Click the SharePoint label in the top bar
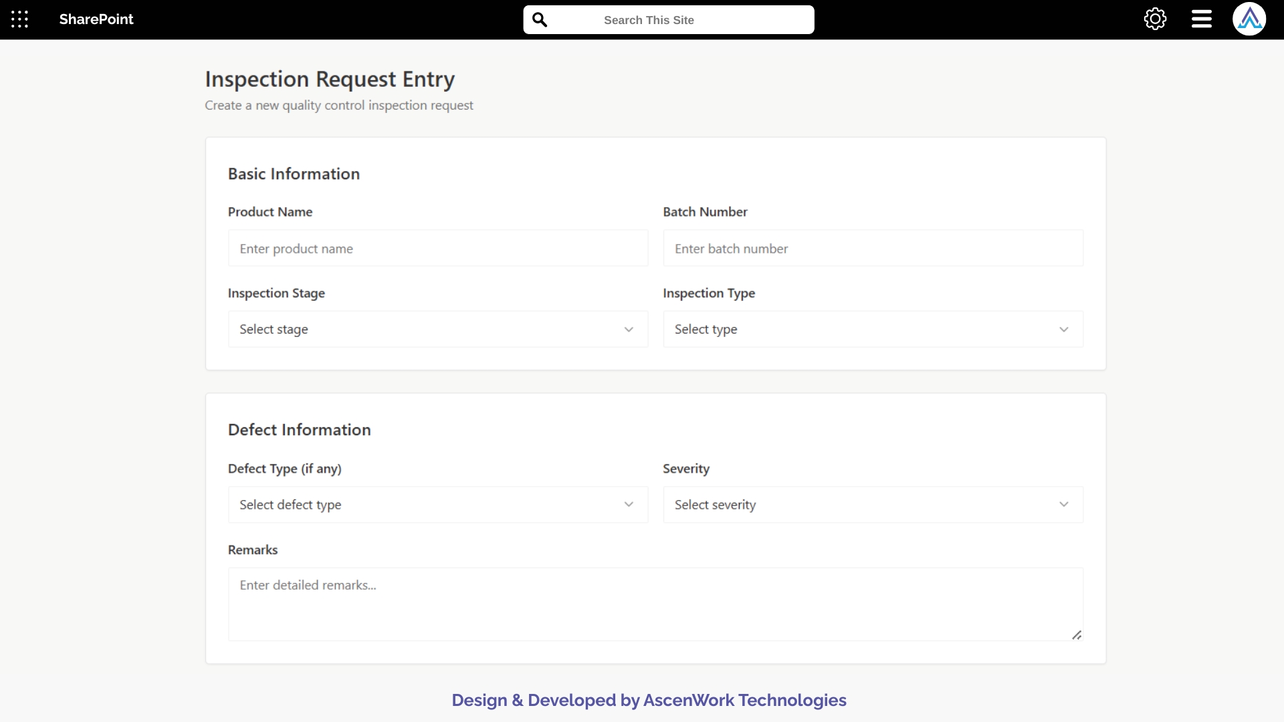The height and width of the screenshot is (722, 1284). click(96, 19)
